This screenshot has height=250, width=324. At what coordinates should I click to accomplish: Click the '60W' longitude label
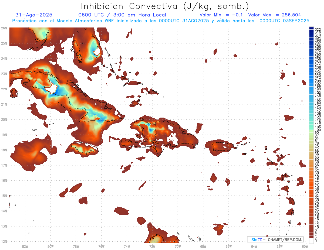(305, 246)
